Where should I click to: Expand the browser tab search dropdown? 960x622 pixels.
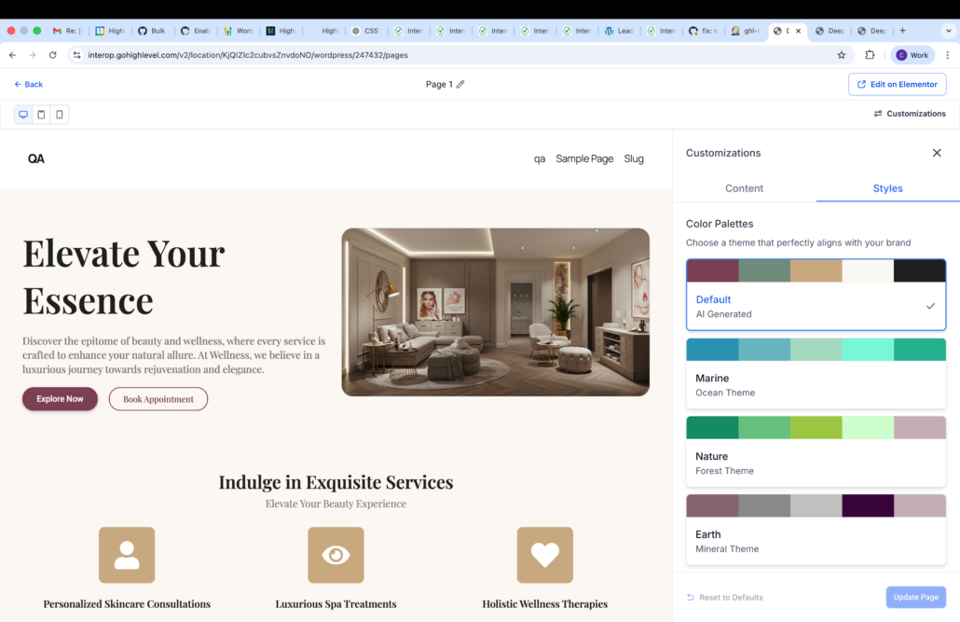pyautogui.click(x=949, y=31)
